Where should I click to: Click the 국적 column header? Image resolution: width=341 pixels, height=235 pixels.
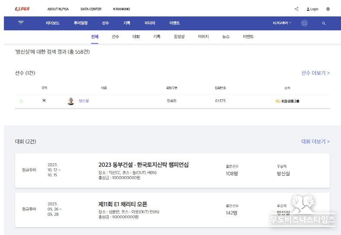[x=44, y=88]
